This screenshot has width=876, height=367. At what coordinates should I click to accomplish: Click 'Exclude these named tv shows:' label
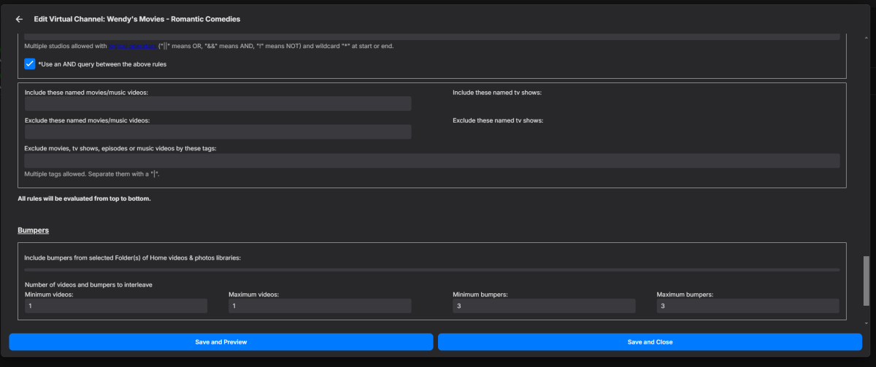pyautogui.click(x=498, y=120)
